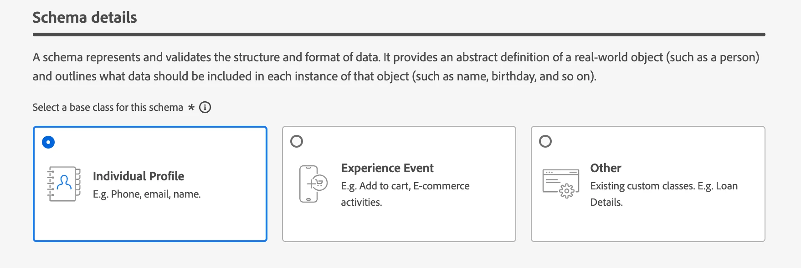801x268 pixels.
Task: Click the info icon beside base class label
Action: pos(205,108)
